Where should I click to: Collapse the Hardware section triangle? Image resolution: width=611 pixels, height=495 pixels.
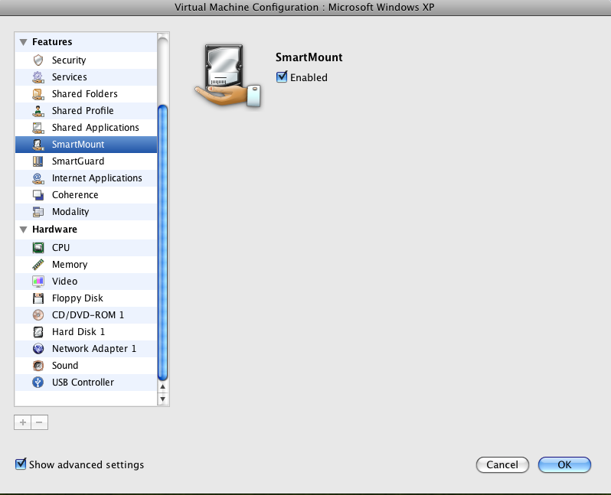[x=24, y=230]
